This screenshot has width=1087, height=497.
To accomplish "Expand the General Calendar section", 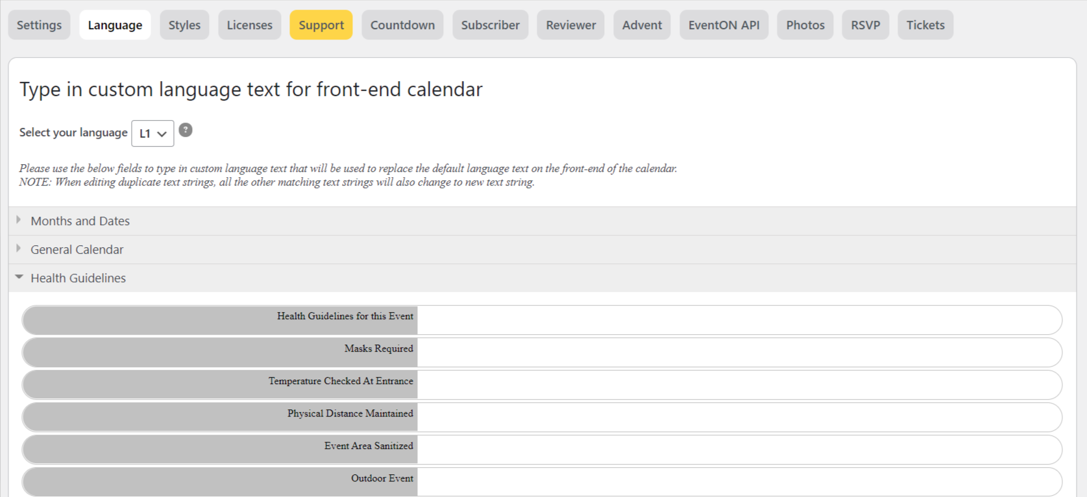I will 543,250.
